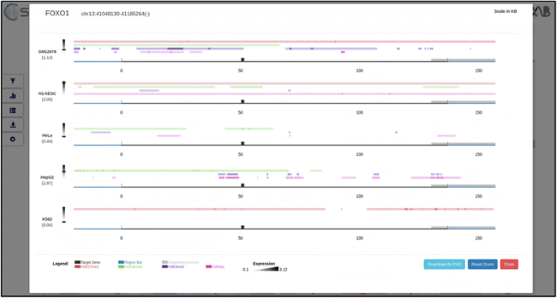
Task: Click the chr13:41048130-41185264(-) coordinates text
Action: coord(116,14)
